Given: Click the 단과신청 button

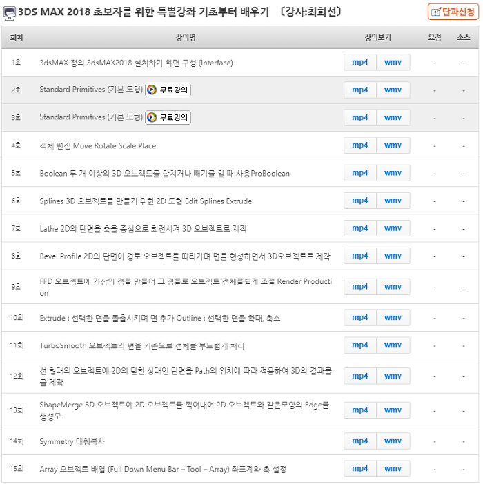Looking at the screenshot, I should pos(453,12).
